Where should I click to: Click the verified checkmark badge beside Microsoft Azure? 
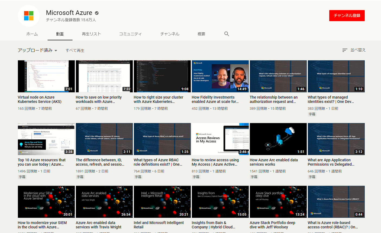97,13
